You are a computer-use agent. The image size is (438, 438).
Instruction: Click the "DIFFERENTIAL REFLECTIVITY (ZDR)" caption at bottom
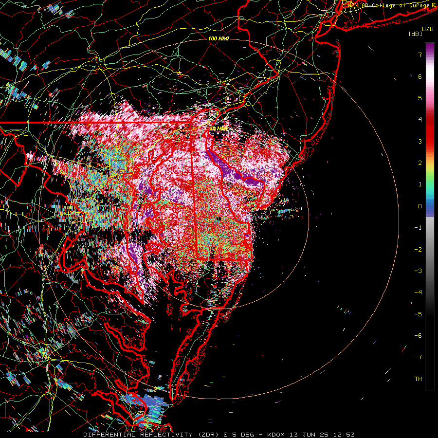152,435
